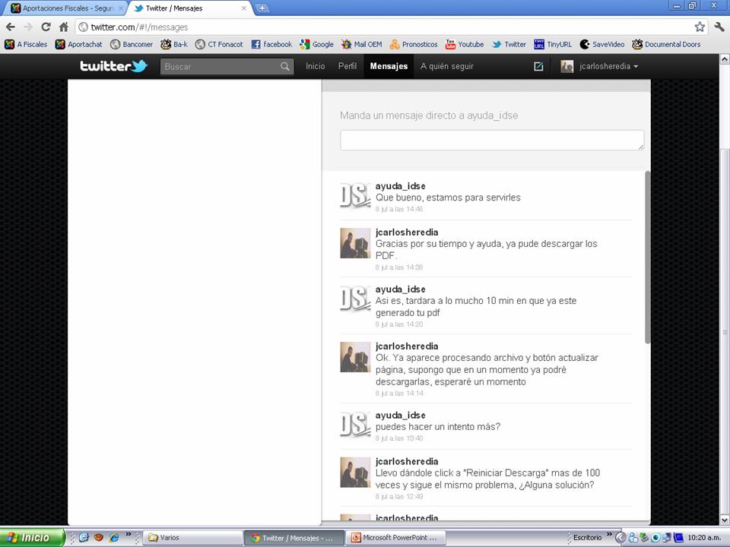Open facebook bookmark
Screen dimensions: 730x547
tap(271, 44)
